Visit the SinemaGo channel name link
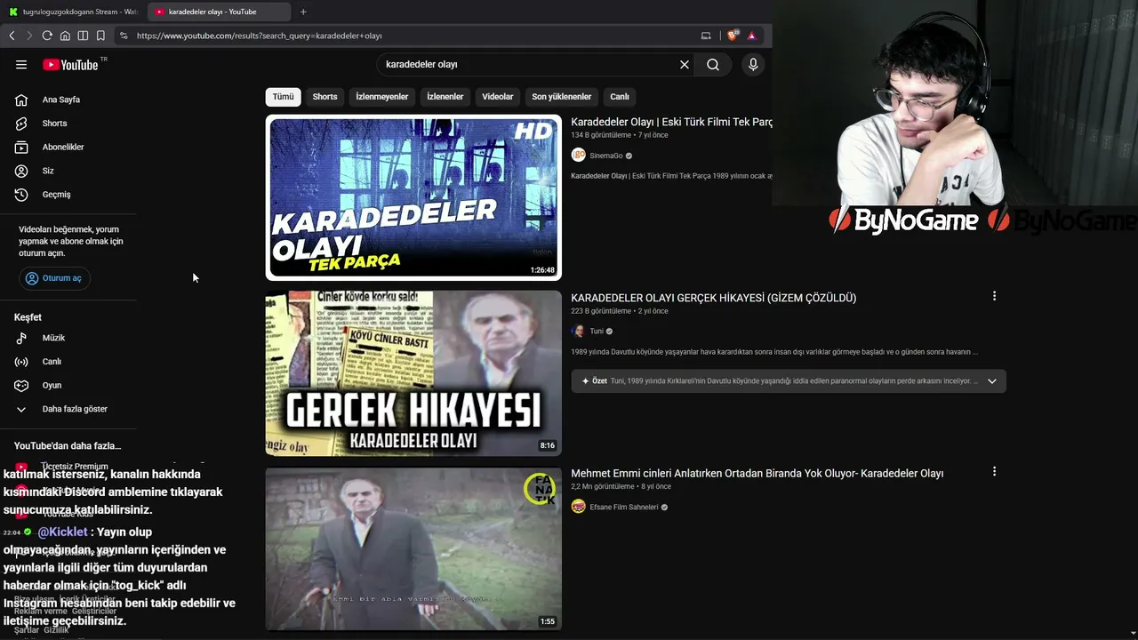 pos(606,156)
